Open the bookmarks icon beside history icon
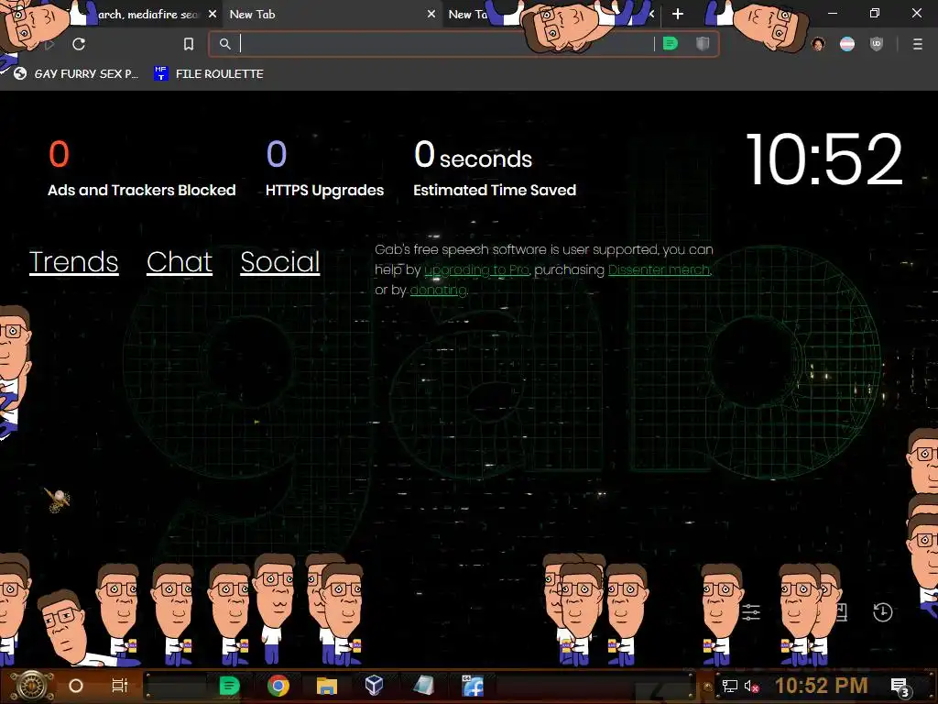The width and height of the screenshot is (938, 704). 841,611
